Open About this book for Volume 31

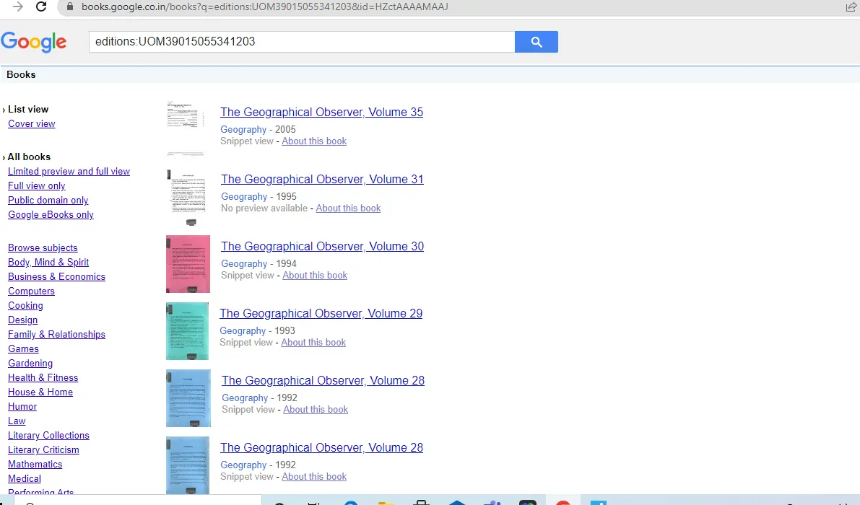click(348, 208)
